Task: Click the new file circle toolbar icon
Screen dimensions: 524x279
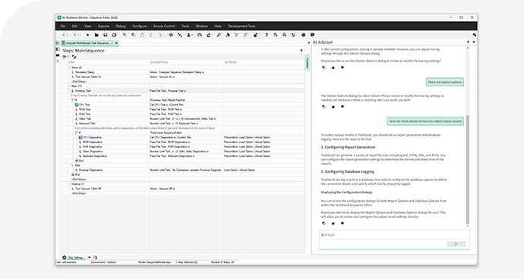Action: tap(87, 35)
